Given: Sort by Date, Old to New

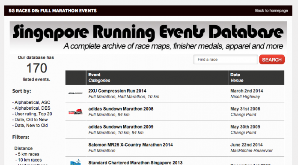Looking at the screenshot, I should tap(30, 120).
